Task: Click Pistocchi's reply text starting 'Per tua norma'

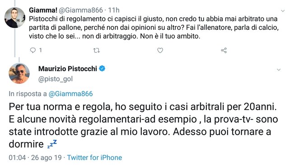Action: pyautogui.click(x=143, y=125)
